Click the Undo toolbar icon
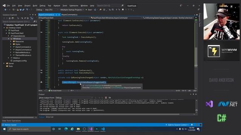The width and height of the screenshot is (241, 135). tap(27, 10)
